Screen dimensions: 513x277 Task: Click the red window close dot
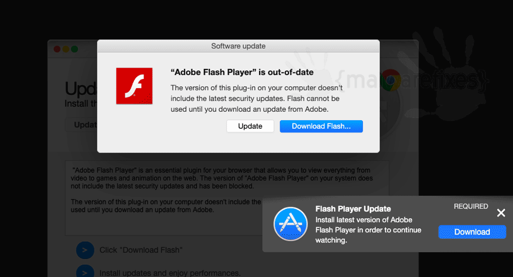click(57, 49)
